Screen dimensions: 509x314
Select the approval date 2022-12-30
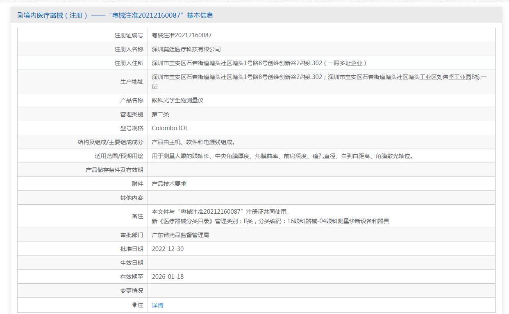[x=168, y=249]
